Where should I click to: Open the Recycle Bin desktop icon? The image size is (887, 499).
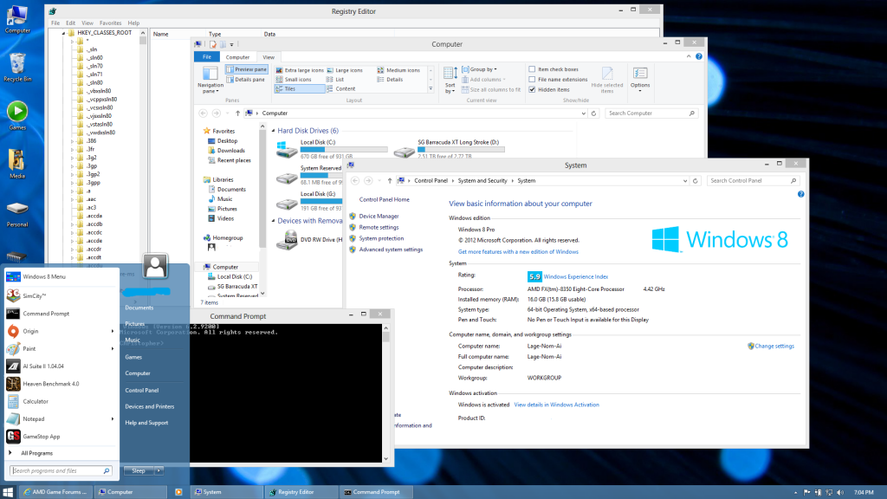click(x=17, y=68)
